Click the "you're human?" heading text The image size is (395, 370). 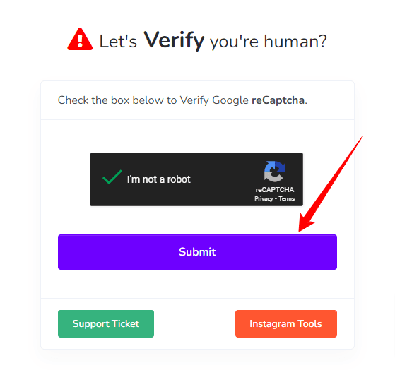[269, 41]
